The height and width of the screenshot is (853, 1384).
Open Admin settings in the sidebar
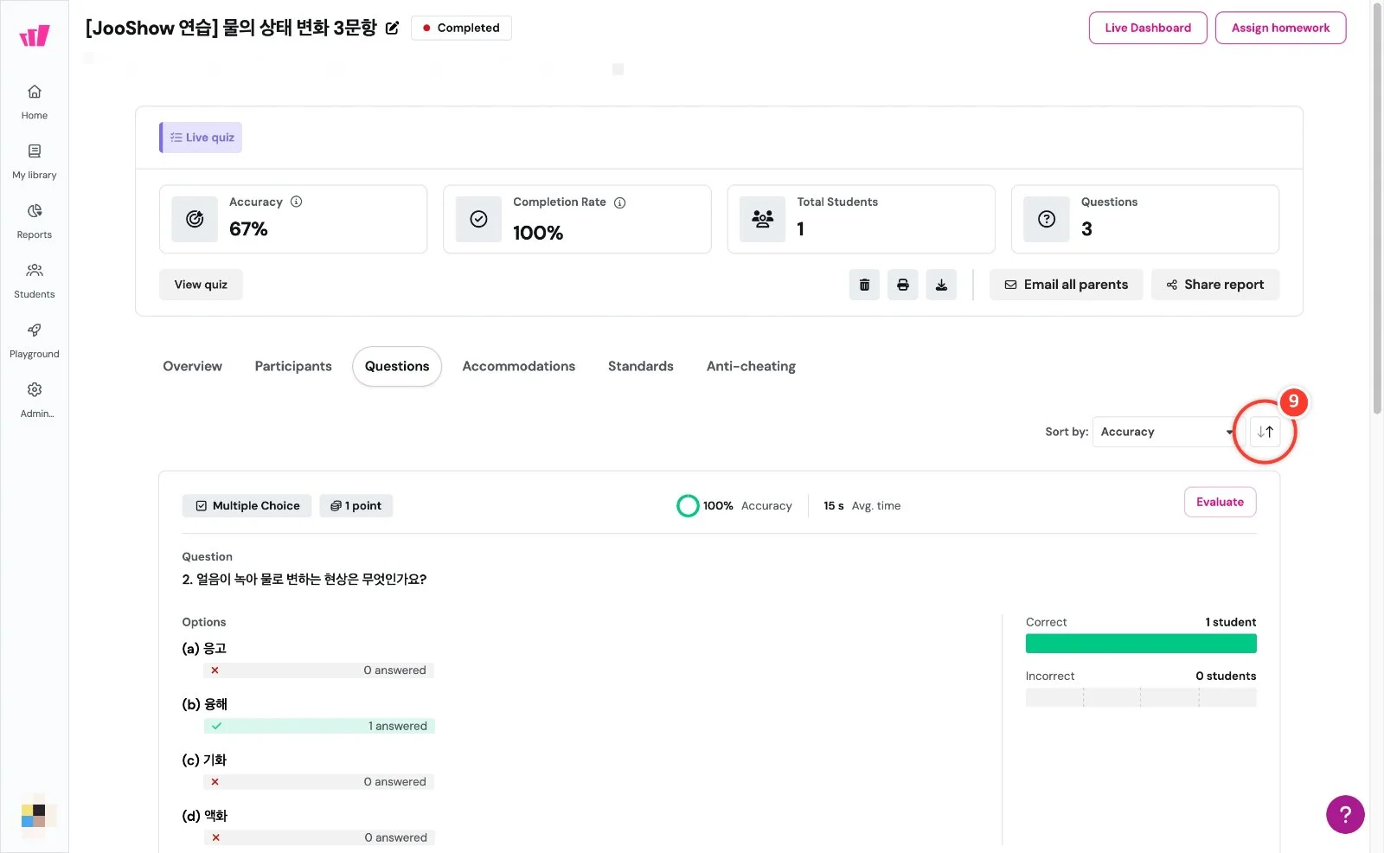tap(35, 400)
